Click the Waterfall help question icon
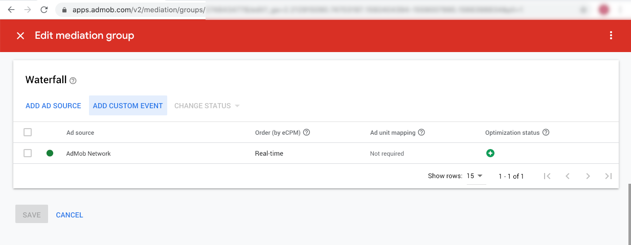Screen dimensions: 631x245 [x=73, y=81]
